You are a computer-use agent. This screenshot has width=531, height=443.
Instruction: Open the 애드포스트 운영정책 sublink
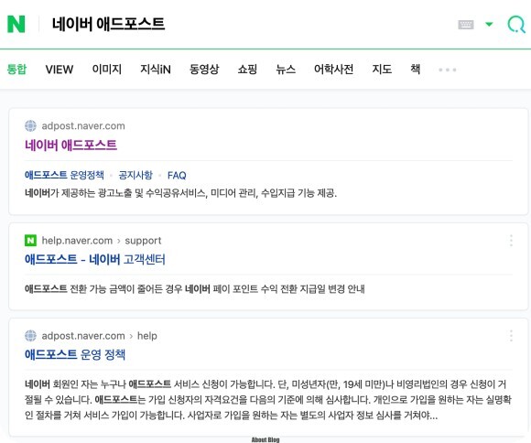click(64, 175)
